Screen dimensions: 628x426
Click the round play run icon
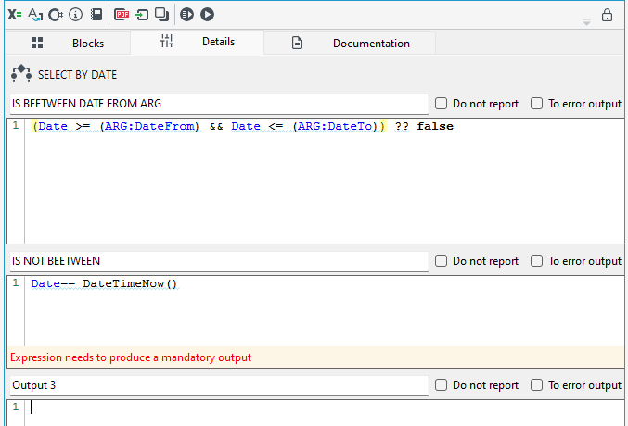pos(208,15)
